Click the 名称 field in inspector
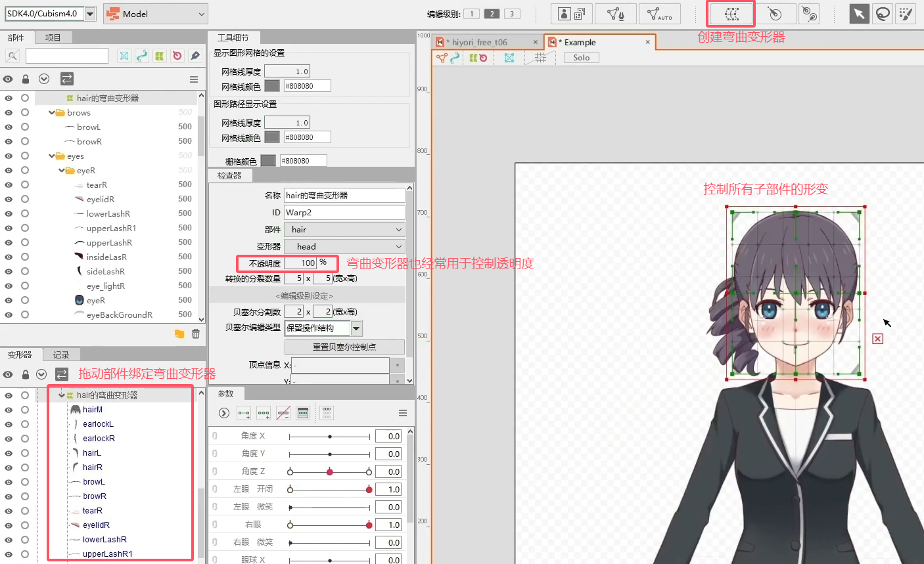This screenshot has width=924, height=564. coord(344,195)
